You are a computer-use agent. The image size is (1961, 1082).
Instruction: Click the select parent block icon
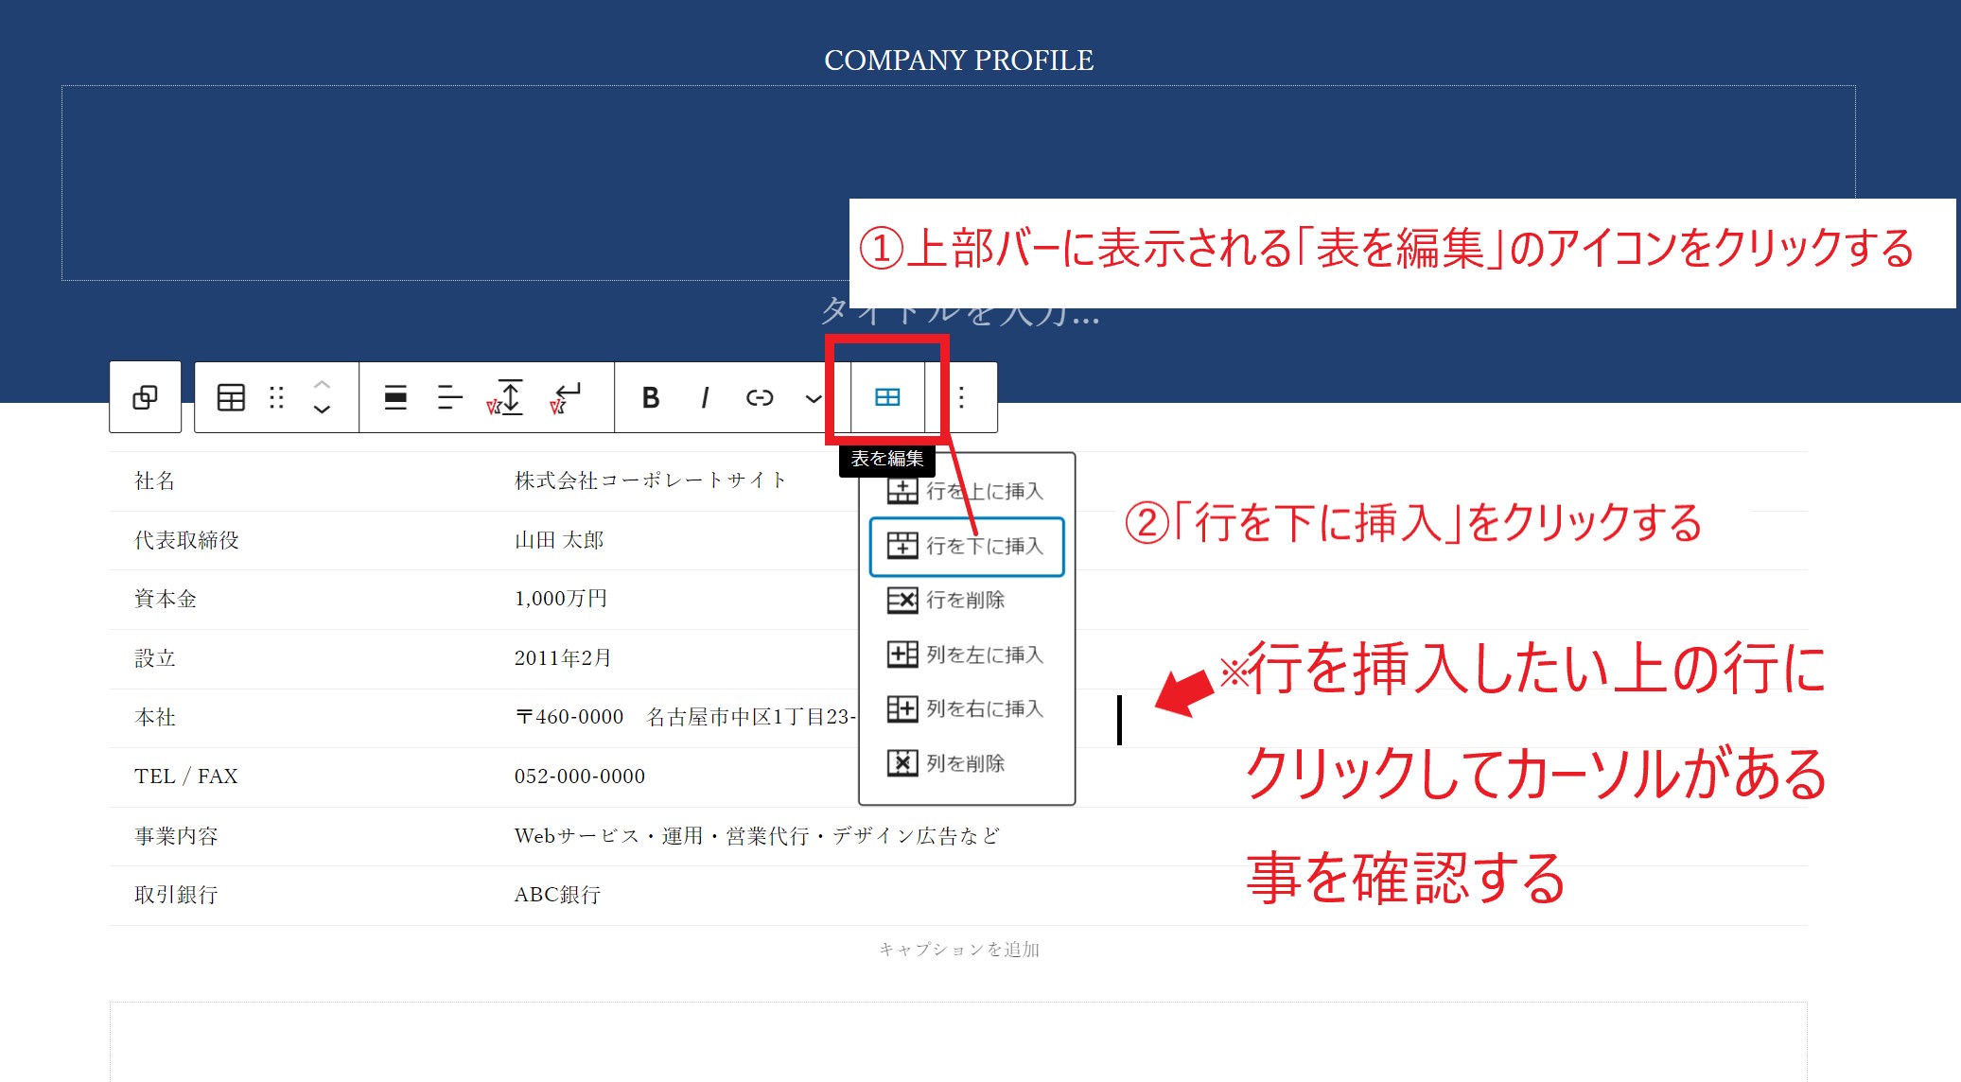point(145,397)
